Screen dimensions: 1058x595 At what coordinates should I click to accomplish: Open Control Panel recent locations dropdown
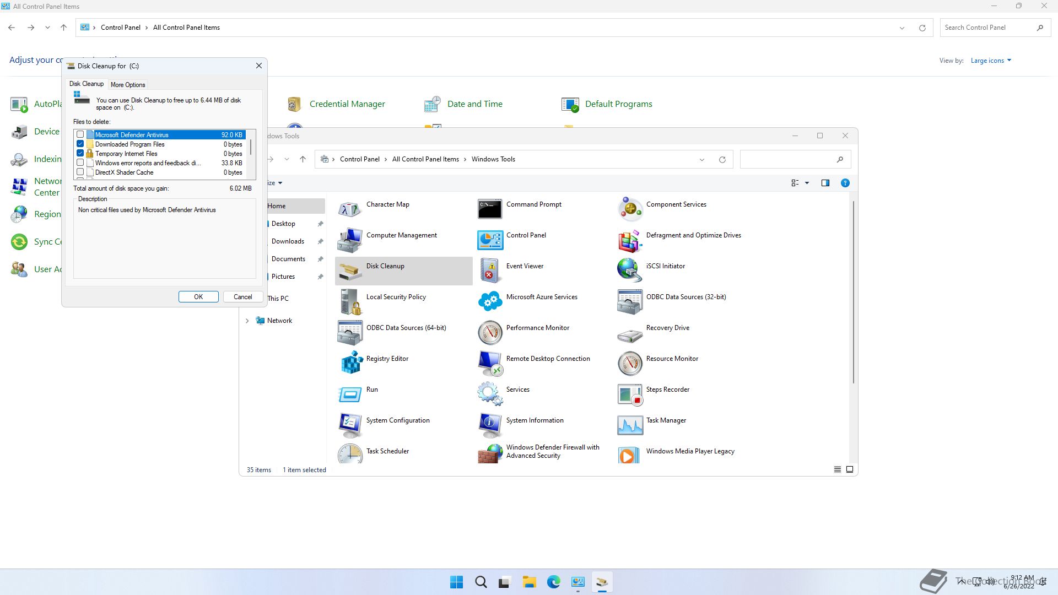click(47, 28)
